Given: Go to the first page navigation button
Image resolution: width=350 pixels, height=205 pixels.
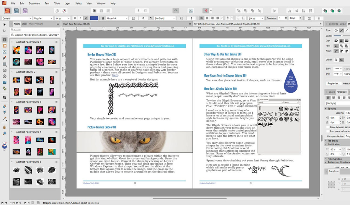Looking at the screenshot, I should pyautogui.click(x=2, y=203).
